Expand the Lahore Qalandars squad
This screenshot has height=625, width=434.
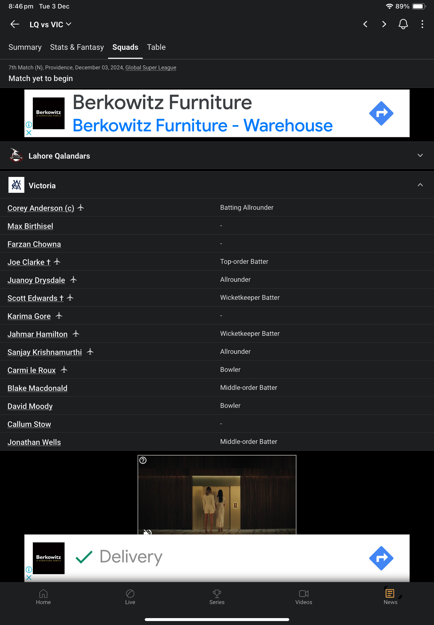pyautogui.click(x=217, y=156)
